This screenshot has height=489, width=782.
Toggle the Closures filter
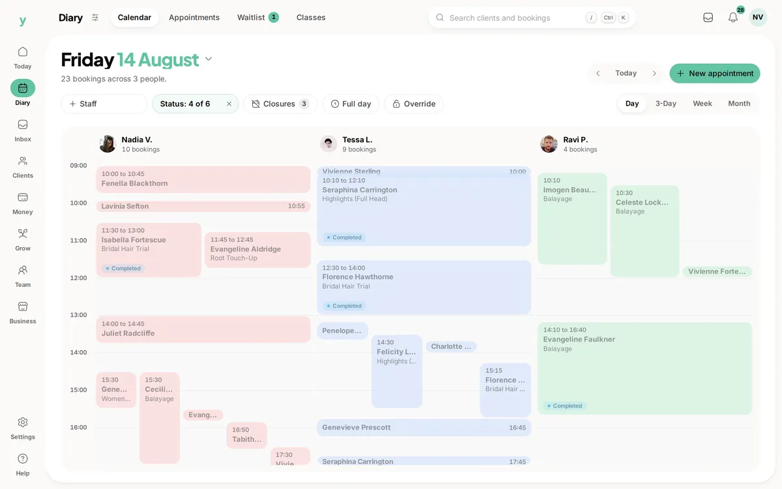pyautogui.click(x=280, y=104)
